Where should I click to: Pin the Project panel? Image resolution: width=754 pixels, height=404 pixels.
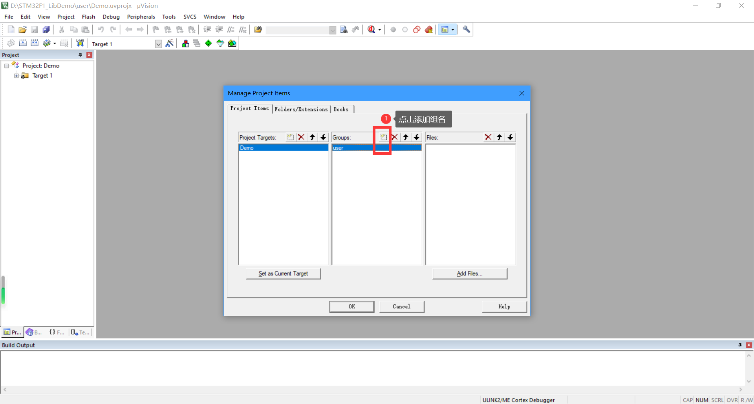(x=81, y=55)
